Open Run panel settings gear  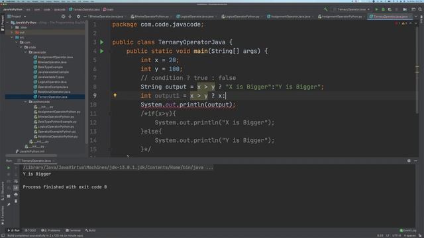(x=409, y=161)
